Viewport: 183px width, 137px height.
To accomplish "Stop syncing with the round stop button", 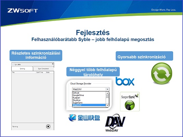I will coord(48,126).
